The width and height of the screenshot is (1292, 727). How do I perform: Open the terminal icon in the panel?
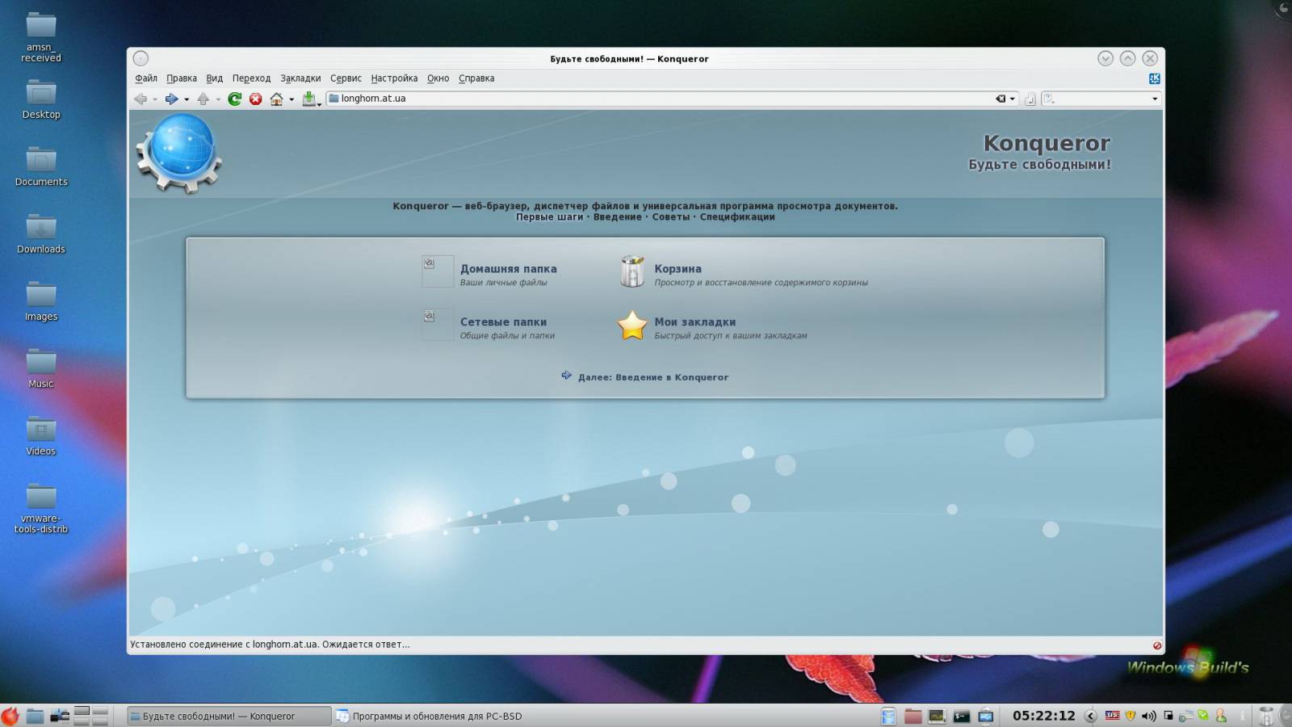pos(961,716)
